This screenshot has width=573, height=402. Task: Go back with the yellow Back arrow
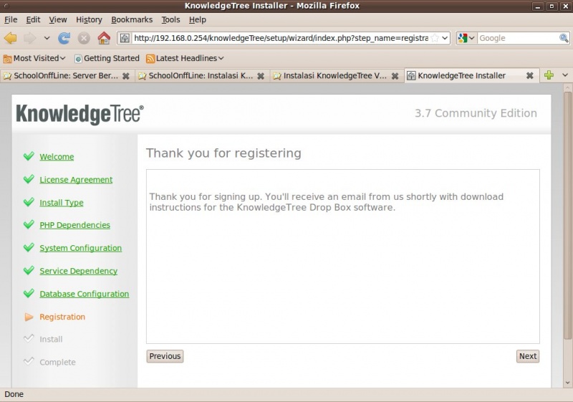pos(11,38)
